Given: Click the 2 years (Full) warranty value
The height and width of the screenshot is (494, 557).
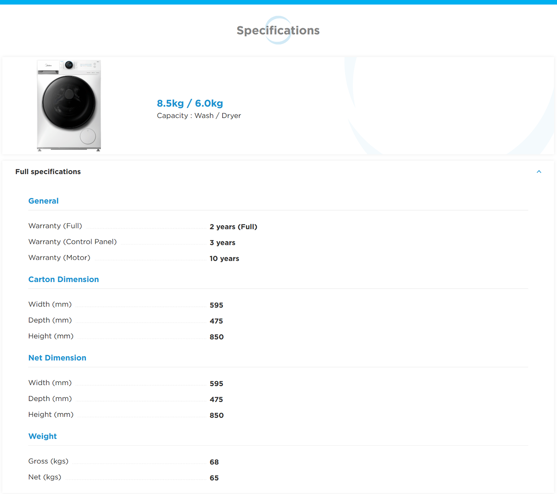Looking at the screenshot, I should click(233, 227).
